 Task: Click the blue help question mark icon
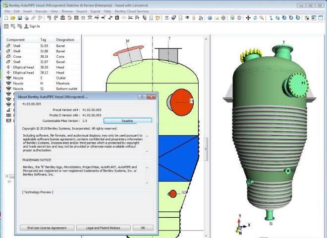pos(210,18)
